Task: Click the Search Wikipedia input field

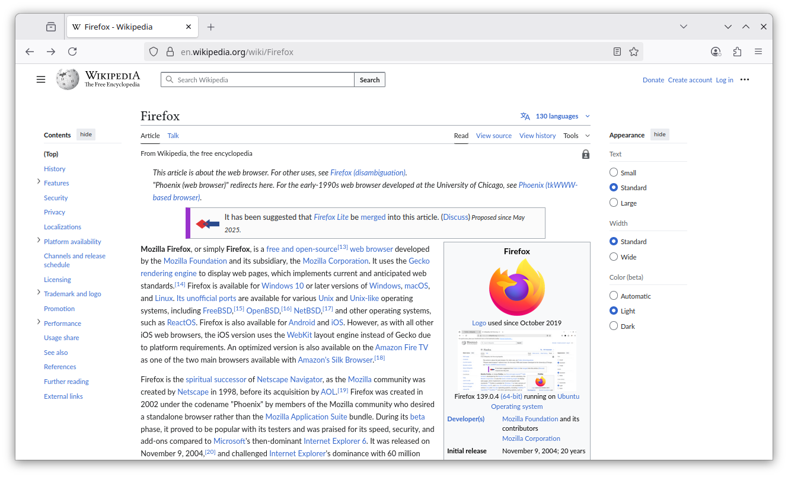Action: (258, 79)
